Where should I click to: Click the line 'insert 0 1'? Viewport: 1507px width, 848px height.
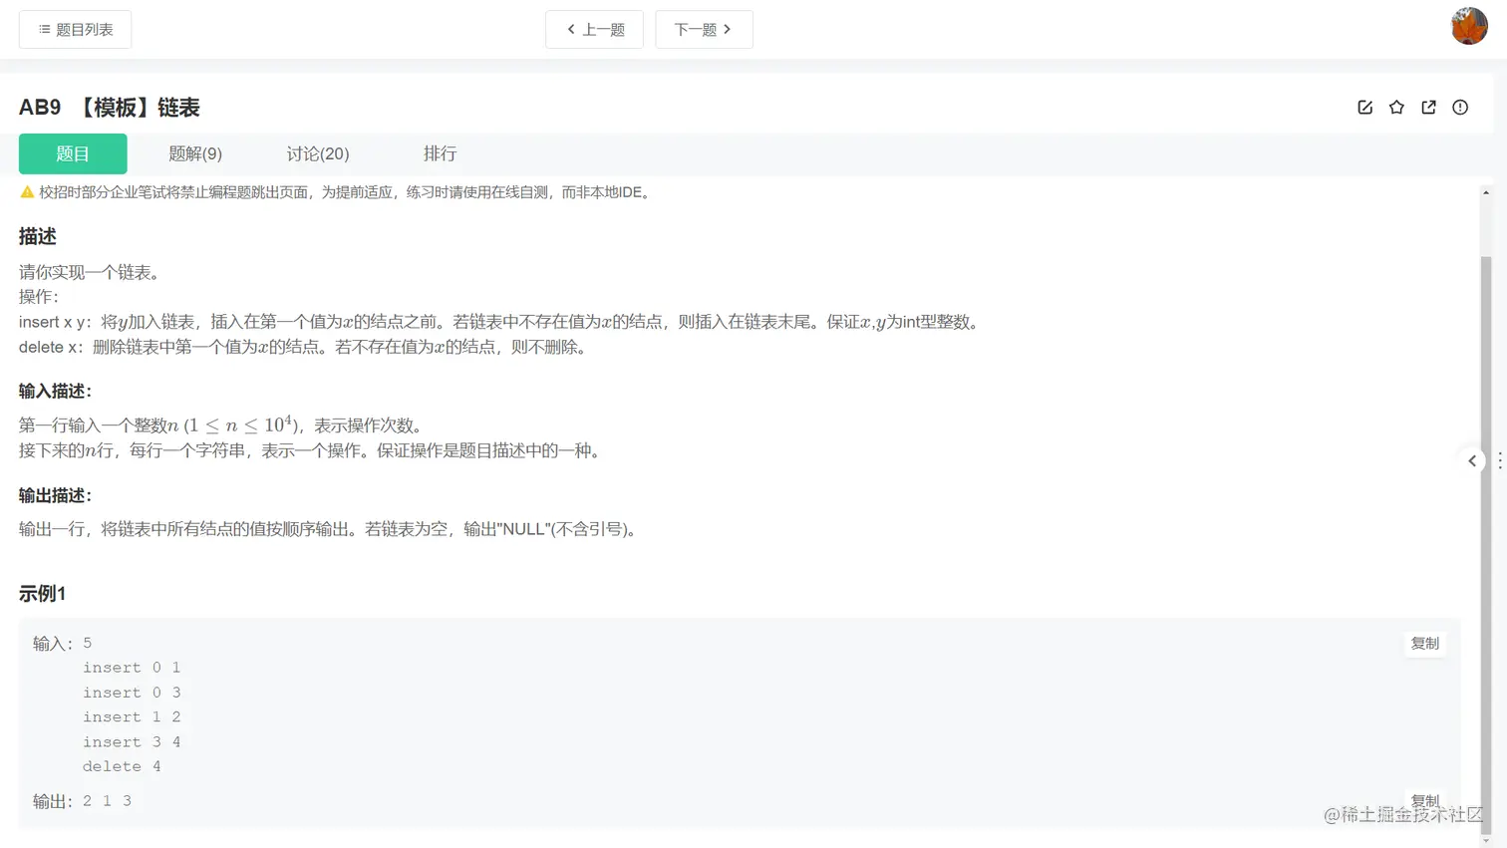(x=132, y=668)
